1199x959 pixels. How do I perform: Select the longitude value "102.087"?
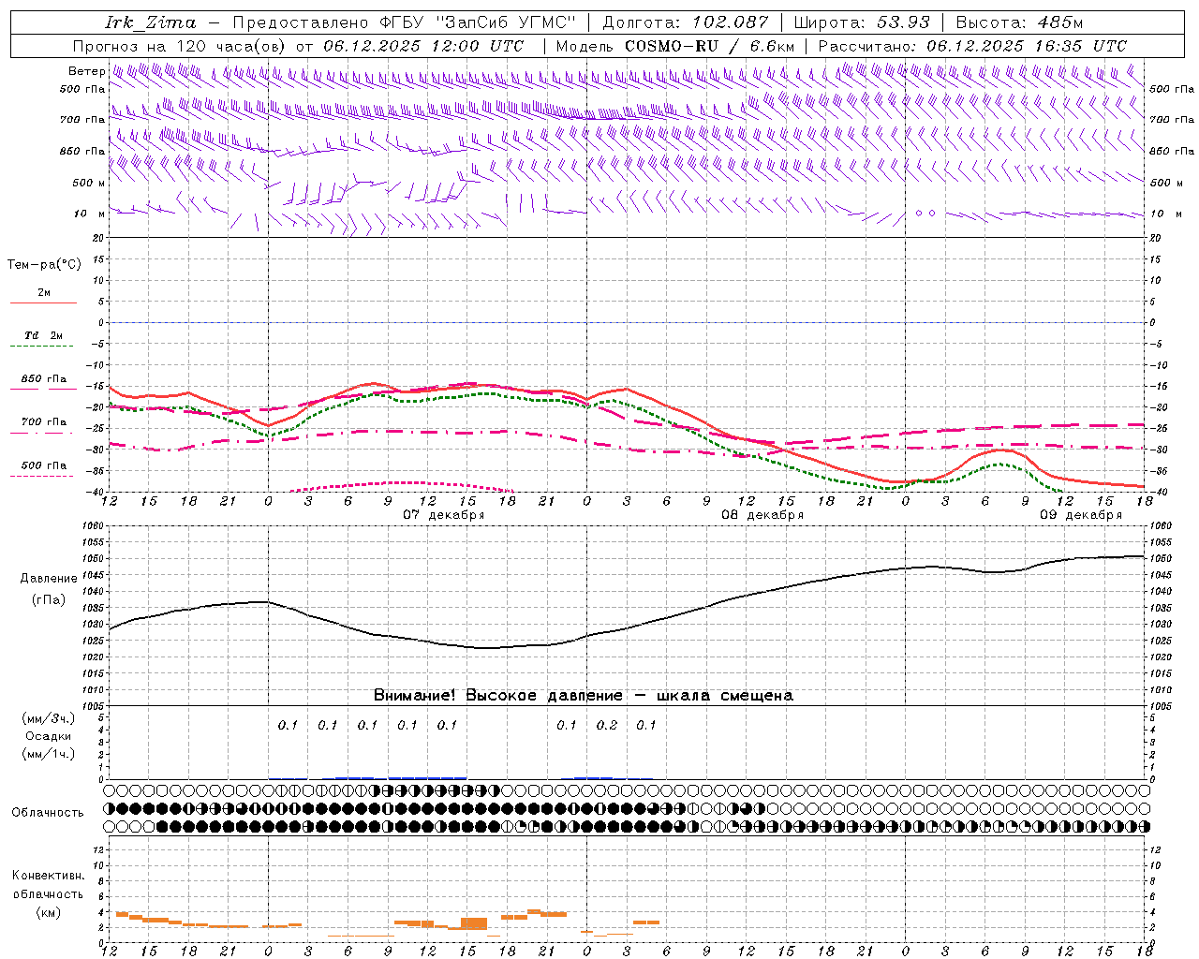pos(731,22)
